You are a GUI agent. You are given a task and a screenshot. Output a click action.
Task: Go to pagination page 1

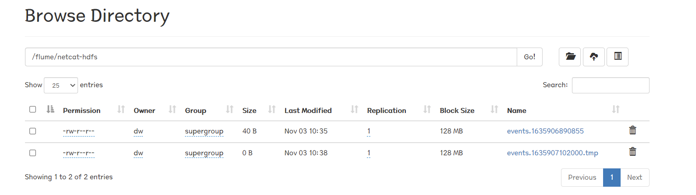pos(612,178)
